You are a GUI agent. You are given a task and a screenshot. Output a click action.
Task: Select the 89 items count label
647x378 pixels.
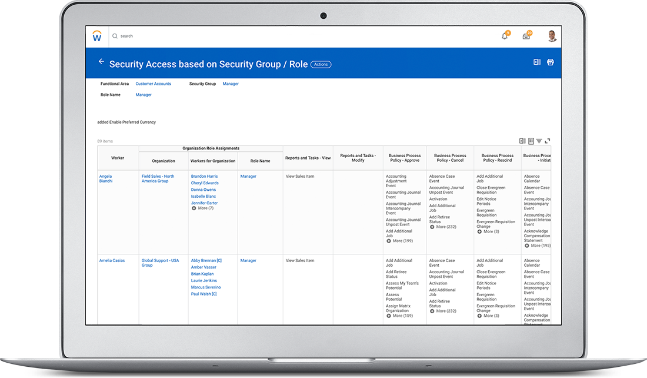105,141
